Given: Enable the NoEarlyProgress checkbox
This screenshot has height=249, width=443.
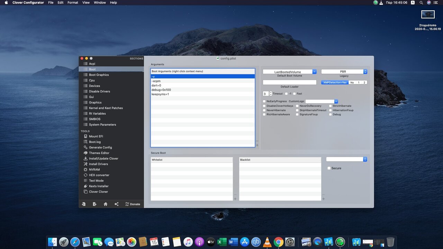Looking at the screenshot, I should tap(264, 101).
